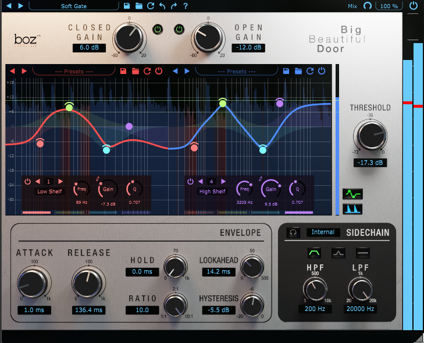Toggle the plugin master power button
Viewport: 424px width, 343px height.
413,6
